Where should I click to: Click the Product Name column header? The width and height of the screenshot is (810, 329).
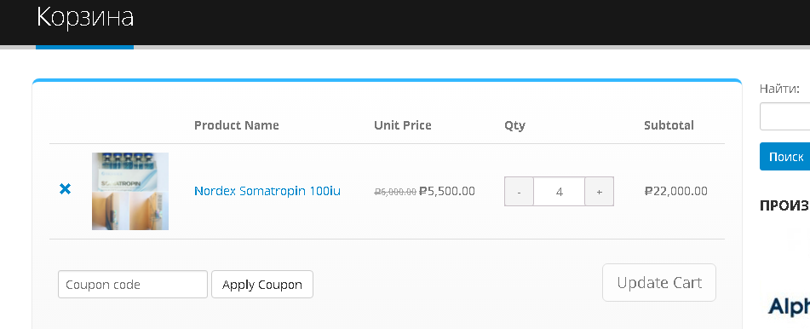tap(237, 125)
